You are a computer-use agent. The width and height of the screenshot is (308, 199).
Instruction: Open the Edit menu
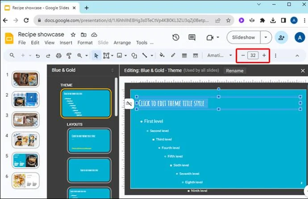tap(35, 42)
